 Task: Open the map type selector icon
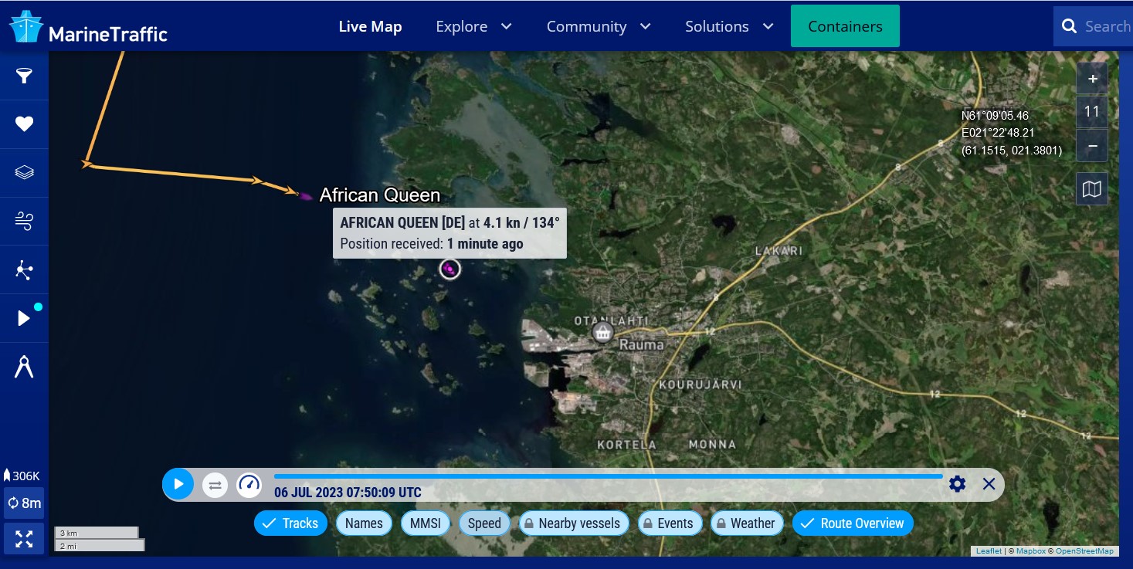(1092, 189)
